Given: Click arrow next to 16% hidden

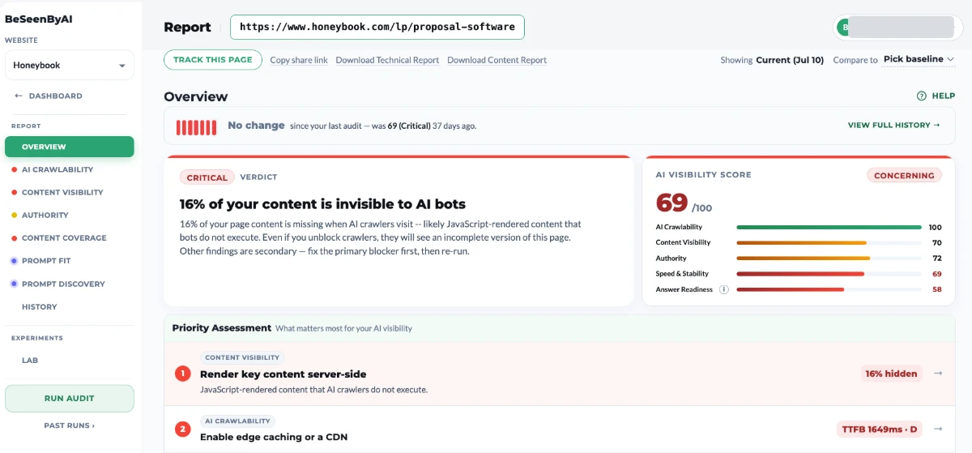Looking at the screenshot, I should [938, 374].
